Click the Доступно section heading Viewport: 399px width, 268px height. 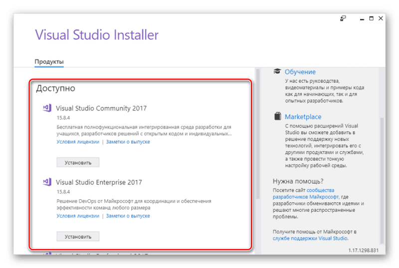[x=55, y=88]
